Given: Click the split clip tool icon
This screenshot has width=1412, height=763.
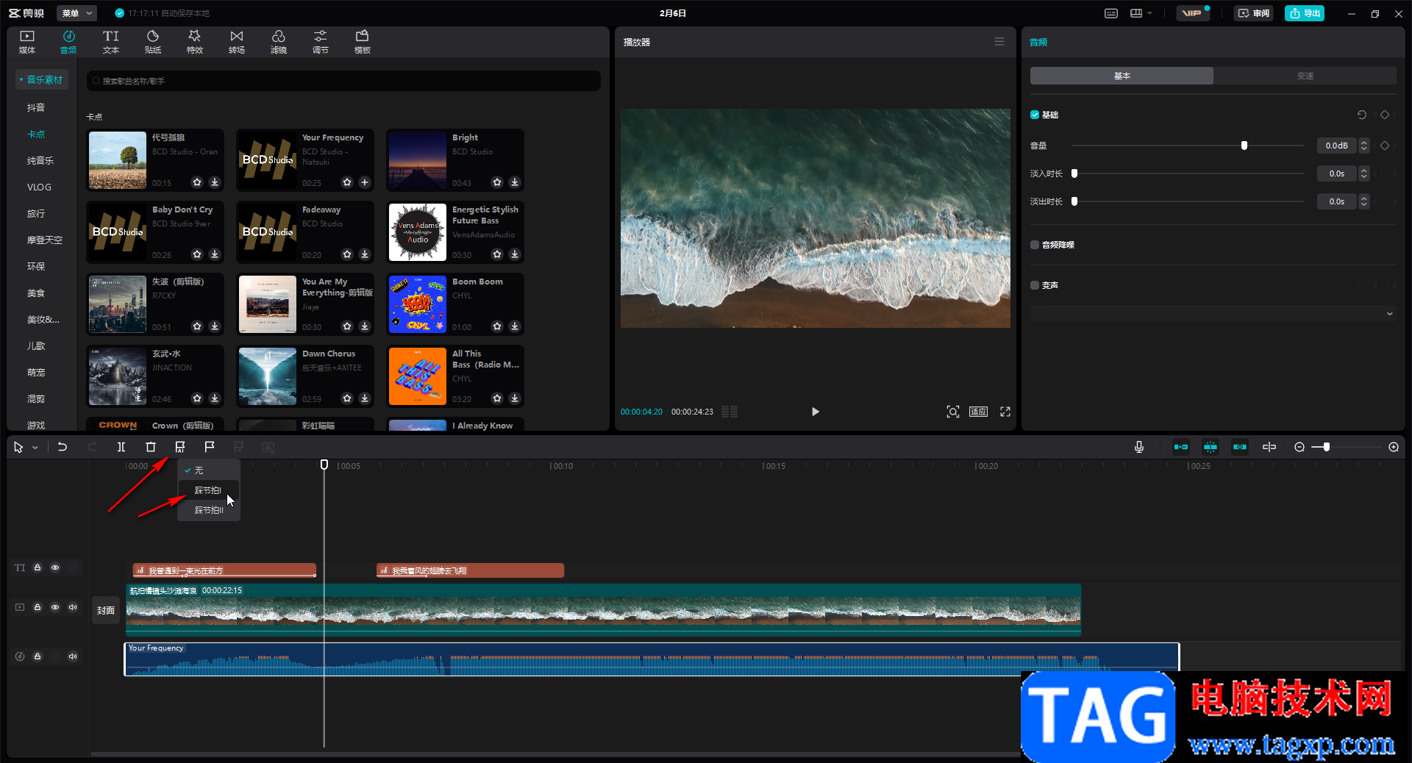Looking at the screenshot, I should tap(121, 447).
